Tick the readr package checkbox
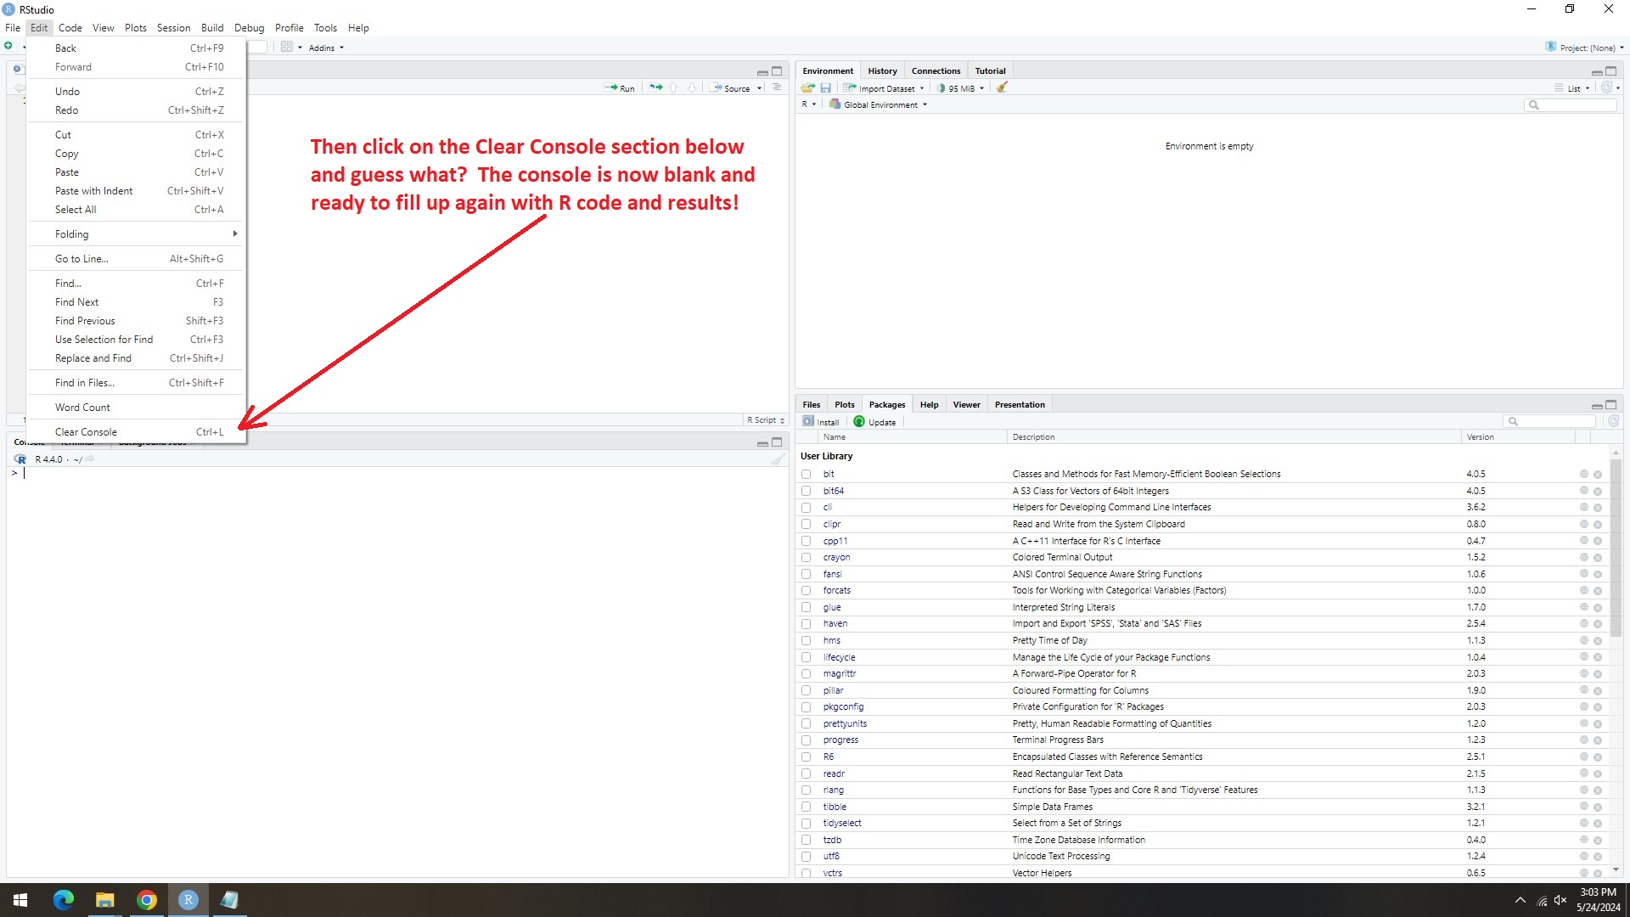Viewport: 1630px width, 917px height. pyautogui.click(x=807, y=774)
